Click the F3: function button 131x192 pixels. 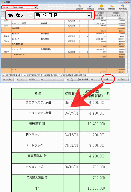tap(46, 79)
